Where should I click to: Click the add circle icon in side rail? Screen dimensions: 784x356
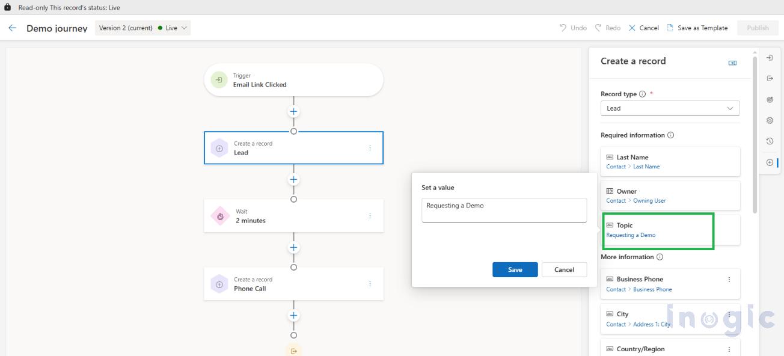pyautogui.click(x=770, y=163)
